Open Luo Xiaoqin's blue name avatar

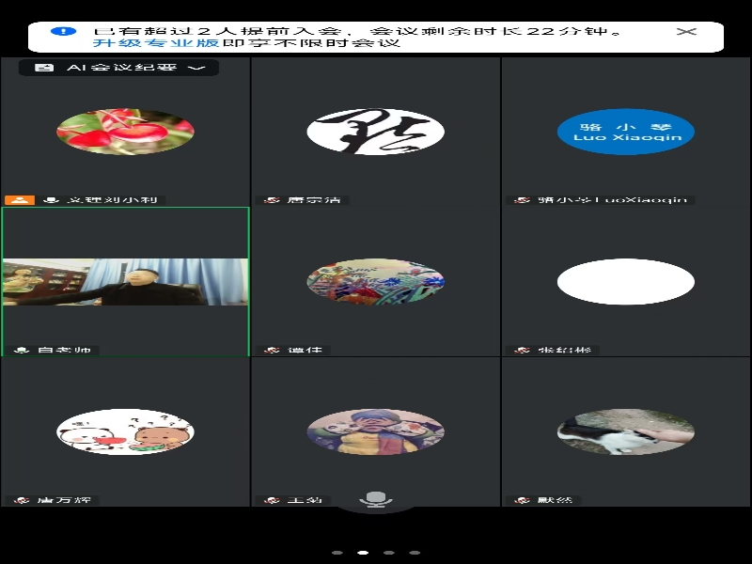(625, 132)
